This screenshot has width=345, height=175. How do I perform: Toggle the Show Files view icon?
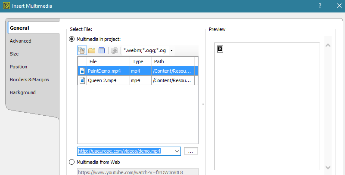click(x=82, y=50)
